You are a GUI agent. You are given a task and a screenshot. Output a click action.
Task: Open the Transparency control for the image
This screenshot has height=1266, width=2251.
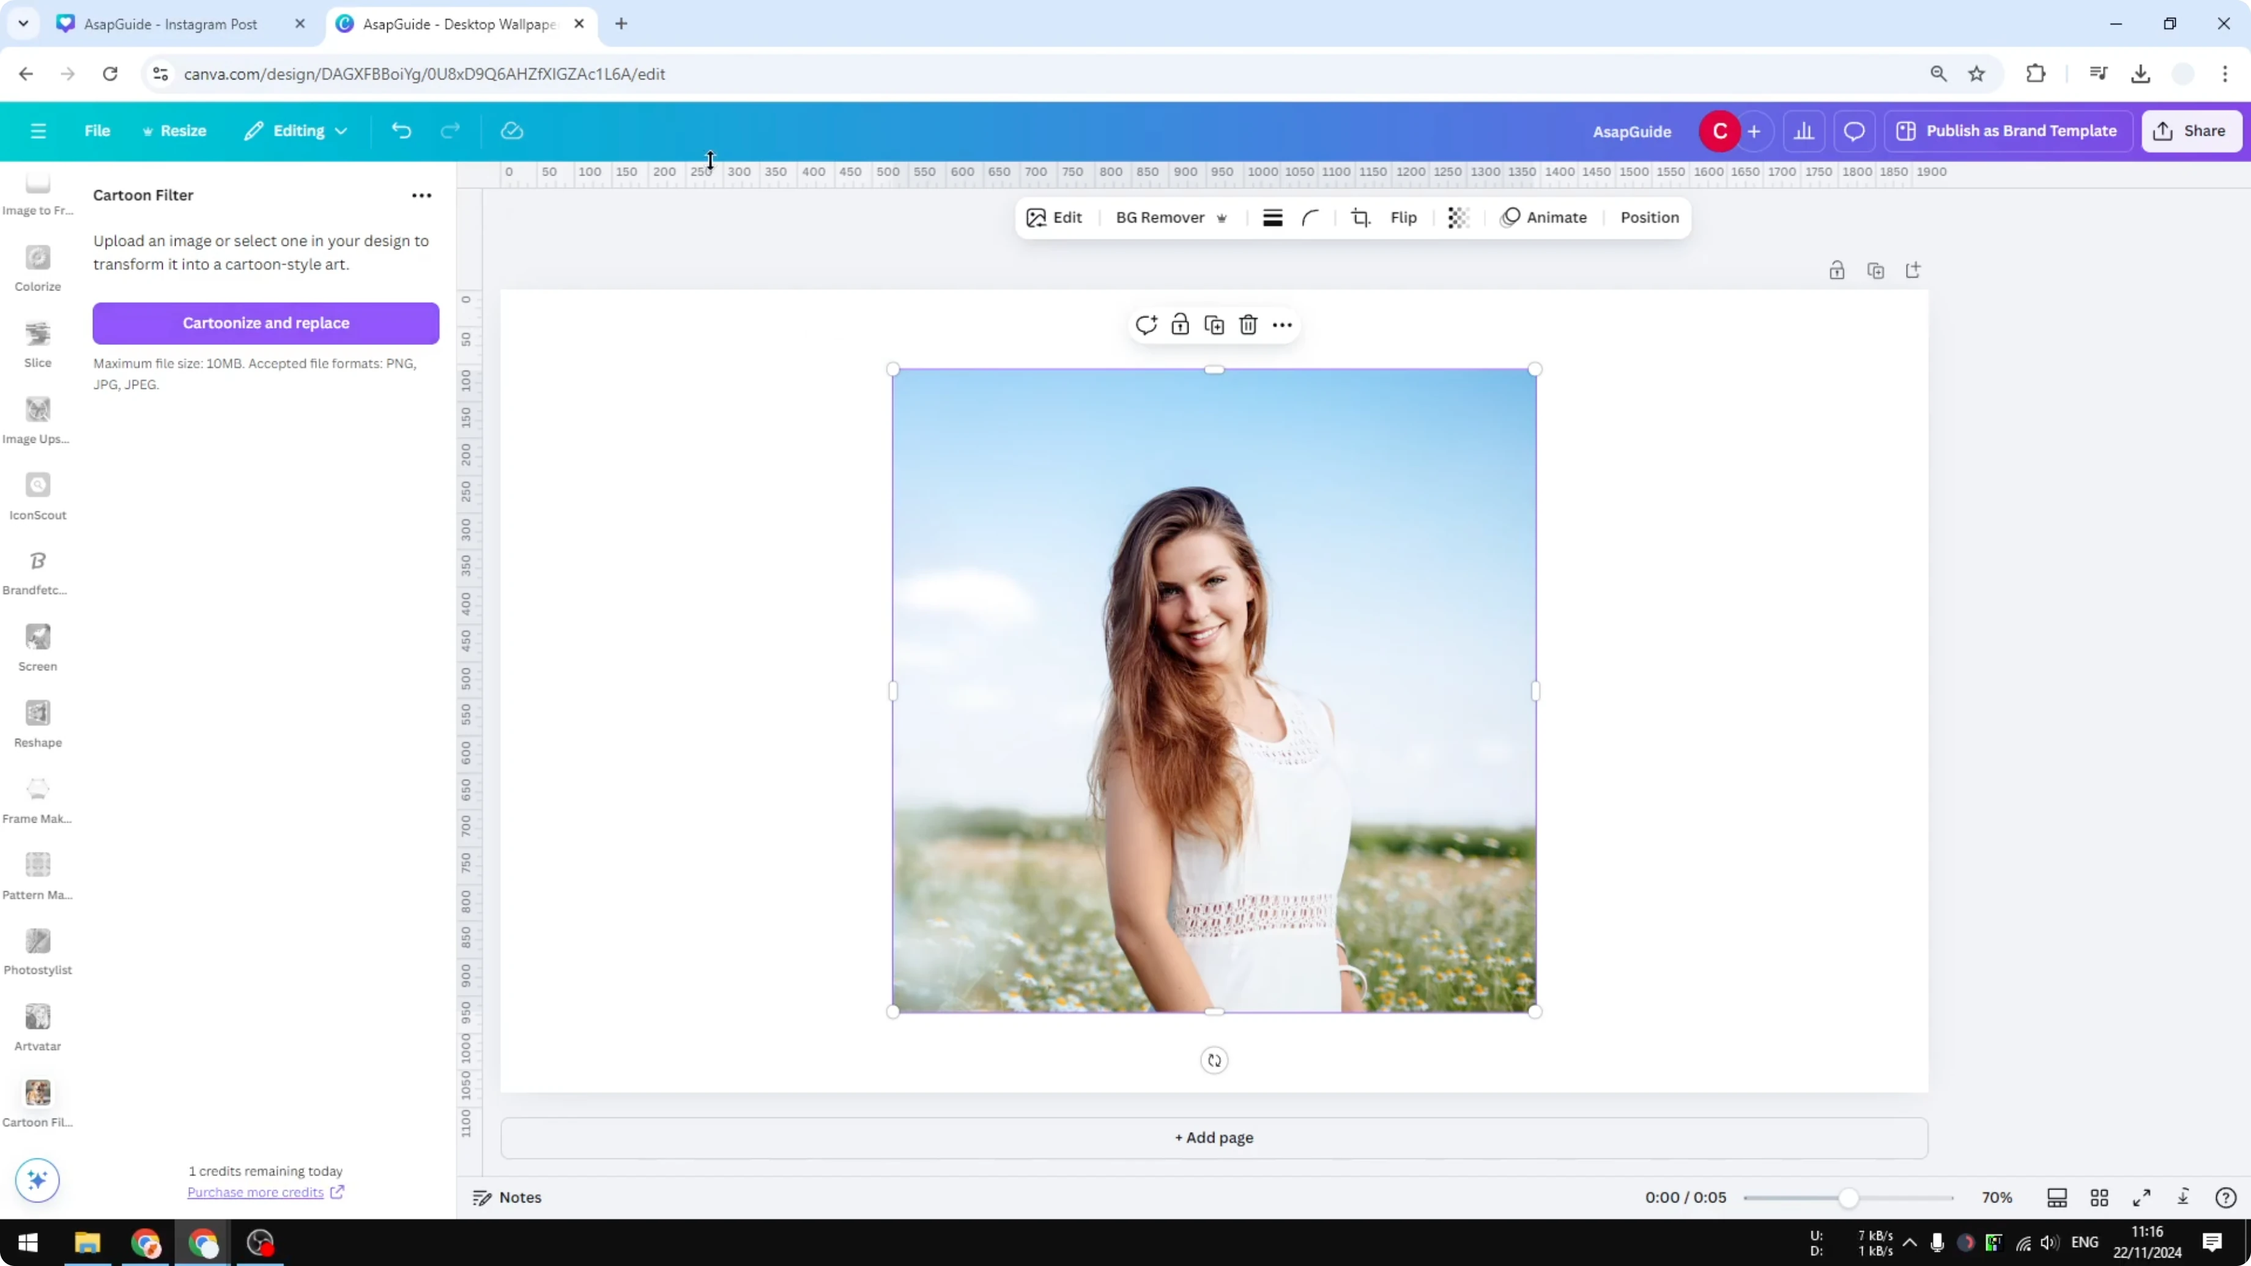(x=1458, y=218)
